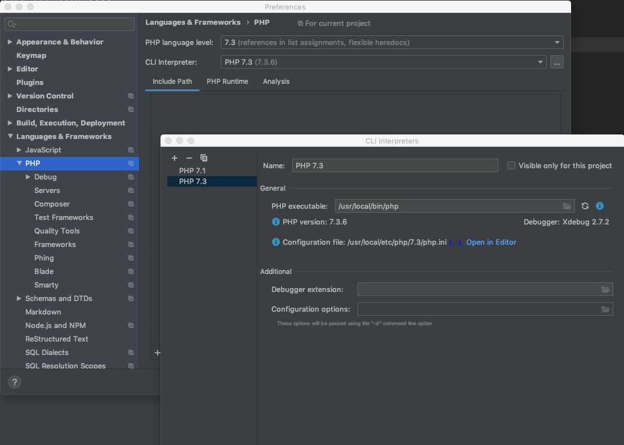Open CLI Interpreter dropdown
Image resolution: width=624 pixels, height=445 pixels.
384,62
